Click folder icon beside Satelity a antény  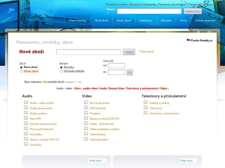145,102
